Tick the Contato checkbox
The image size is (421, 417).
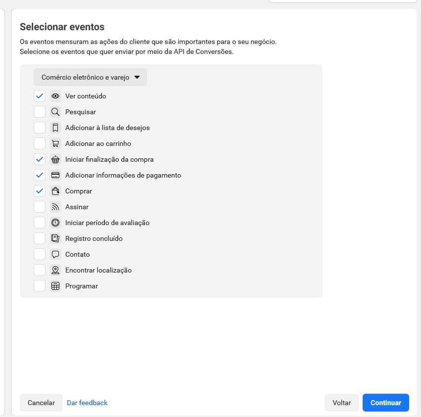[40, 255]
